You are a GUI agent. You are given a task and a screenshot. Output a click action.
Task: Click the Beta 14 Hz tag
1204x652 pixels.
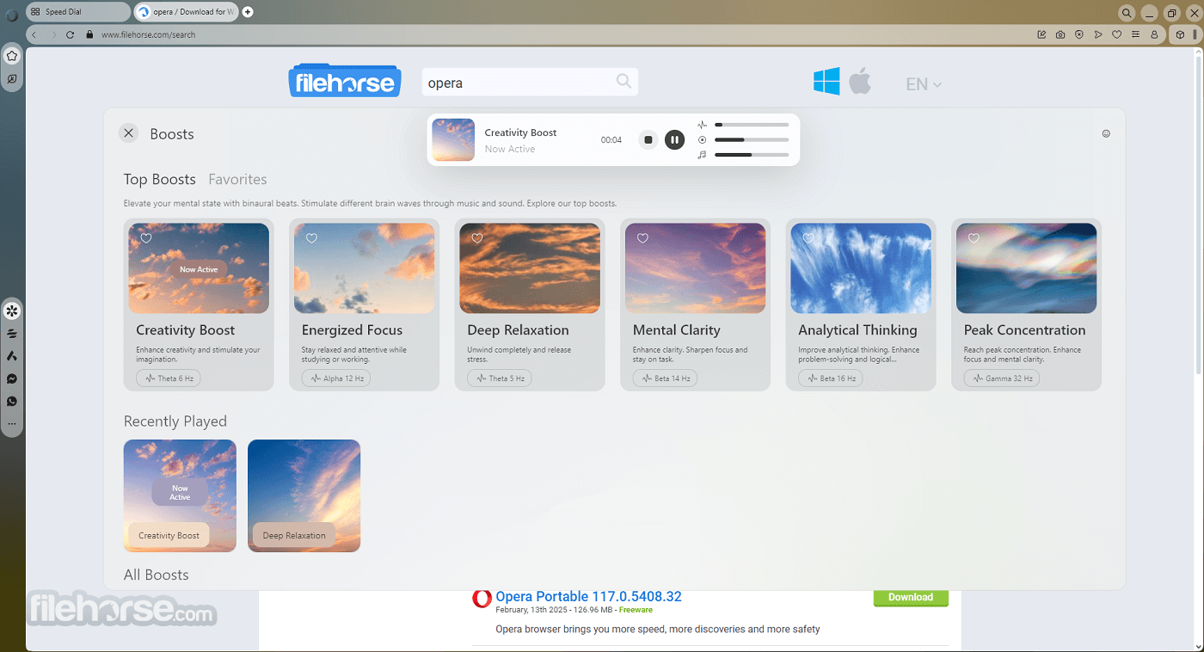coord(665,378)
